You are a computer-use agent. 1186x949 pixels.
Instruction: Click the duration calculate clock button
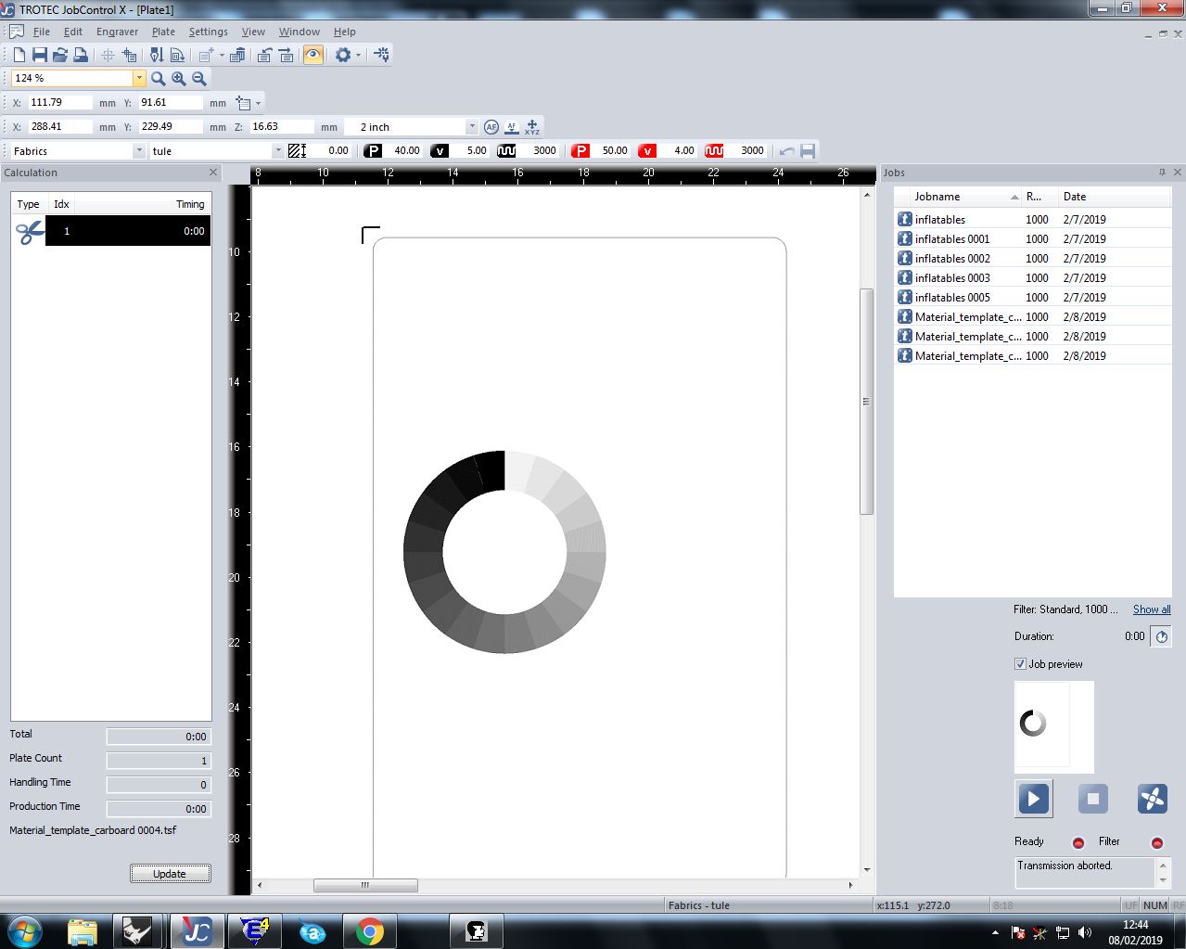click(x=1161, y=636)
